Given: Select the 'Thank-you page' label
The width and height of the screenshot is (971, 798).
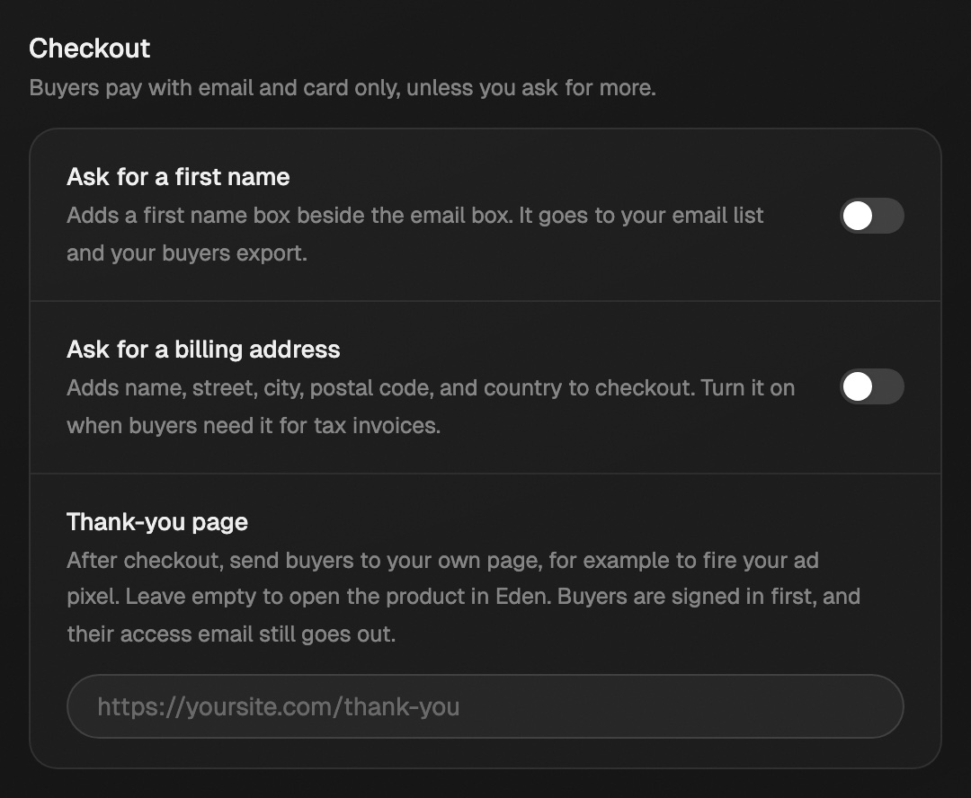Looking at the screenshot, I should pos(157,522).
